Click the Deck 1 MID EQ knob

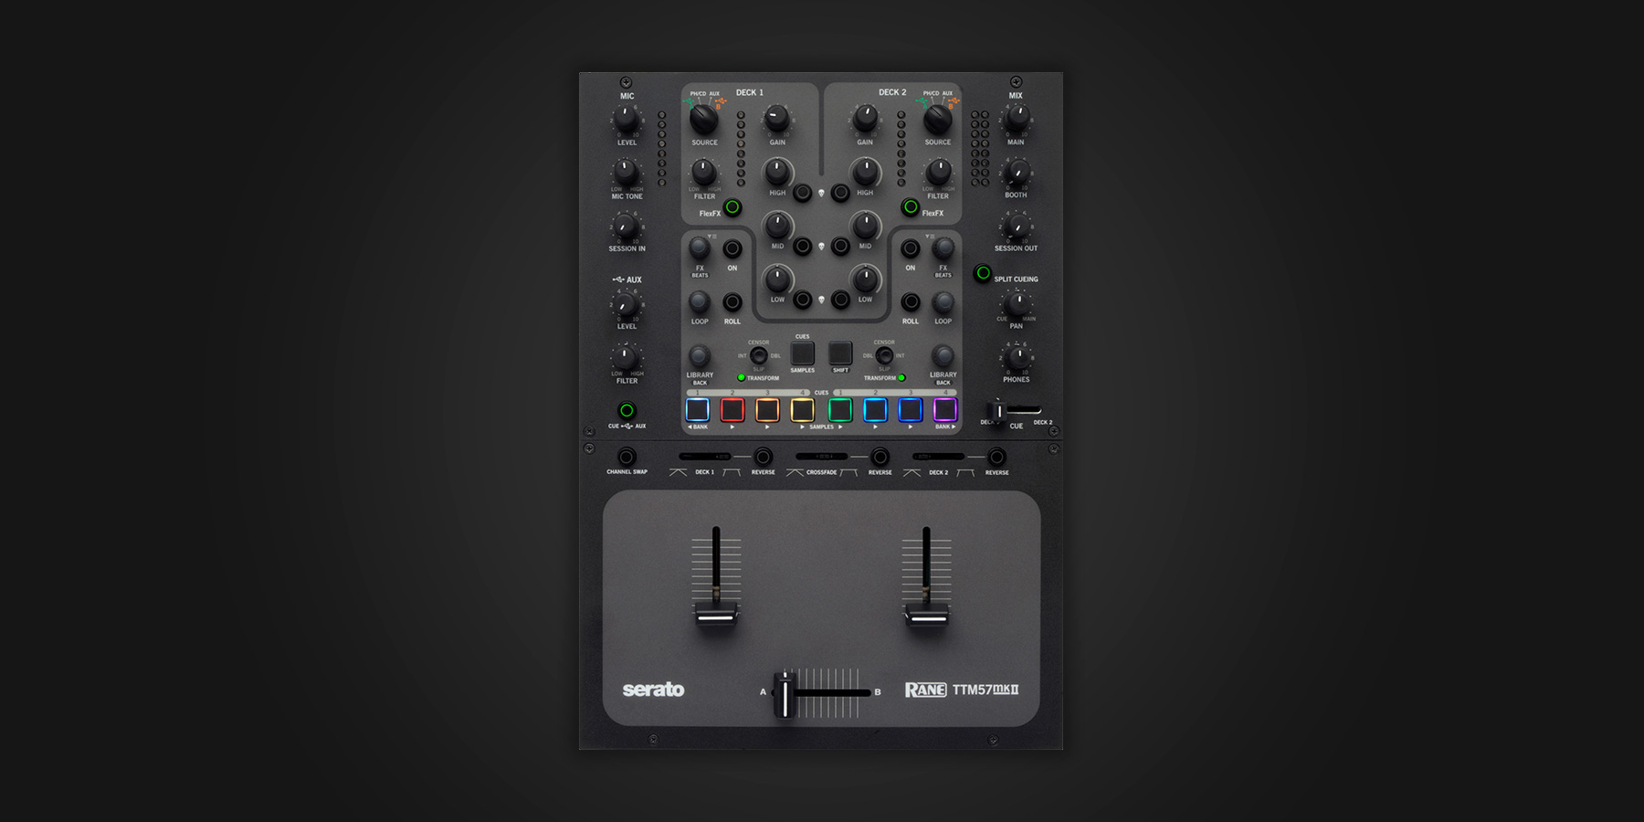click(x=777, y=225)
